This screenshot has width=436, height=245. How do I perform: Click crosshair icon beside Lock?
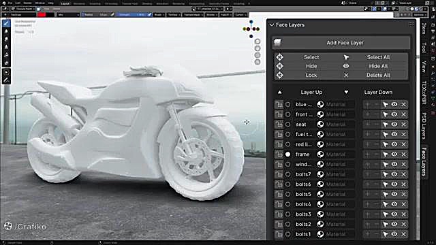tap(280, 75)
